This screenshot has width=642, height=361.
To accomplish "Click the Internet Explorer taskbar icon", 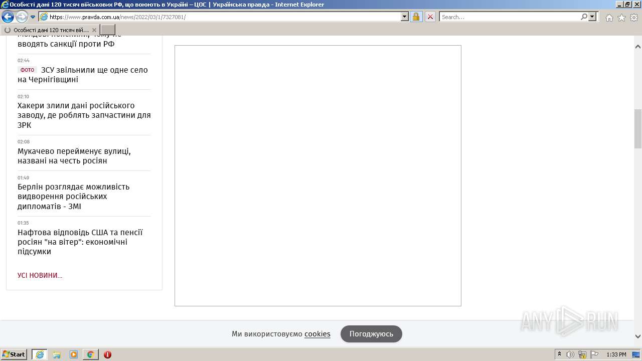I will pos(40,354).
